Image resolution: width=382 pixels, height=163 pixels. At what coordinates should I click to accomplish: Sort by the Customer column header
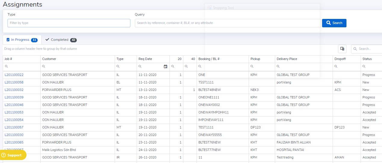(49, 59)
